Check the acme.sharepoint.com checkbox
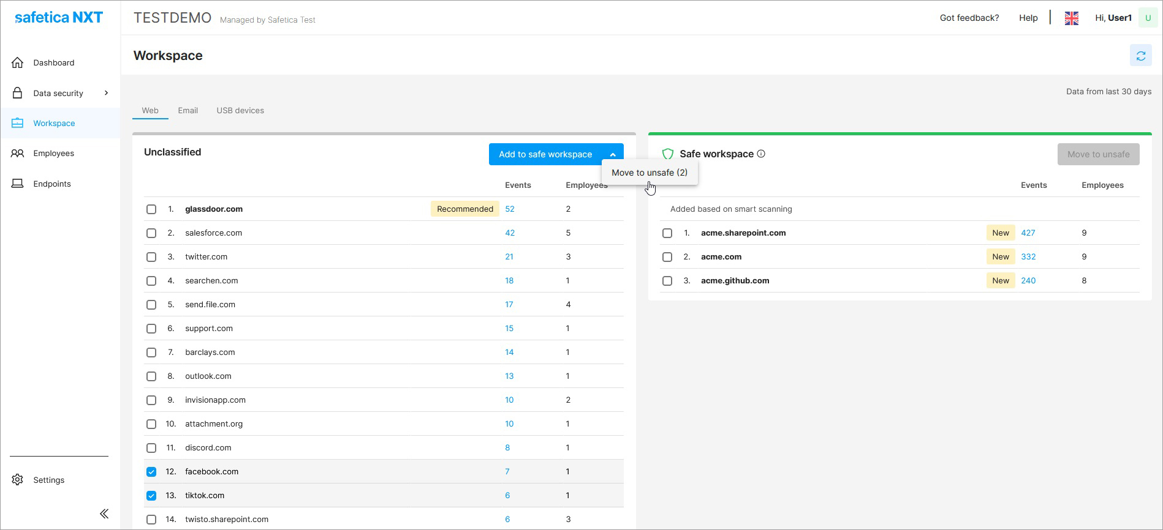1163x530 pixels. click(667, 233)
